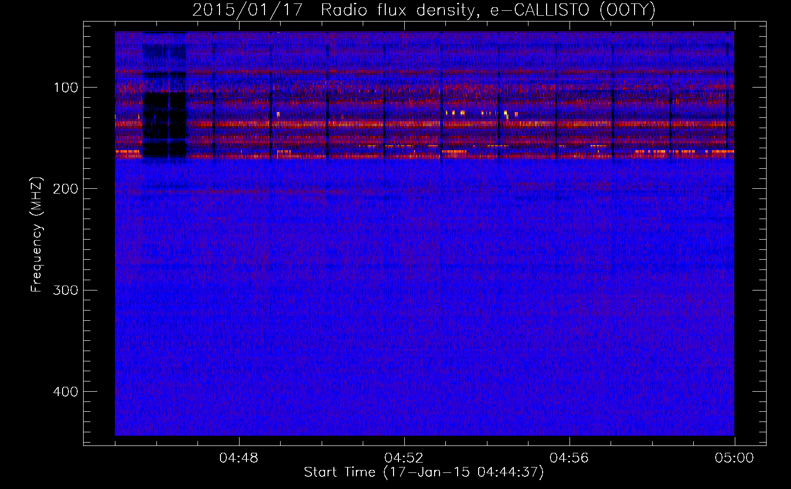Click the plot title '2015/01/17 Radio flux density, e-CALLISTO (OOTY)'
This screenshot has height=489, width=791.
[x=424, y=10]
